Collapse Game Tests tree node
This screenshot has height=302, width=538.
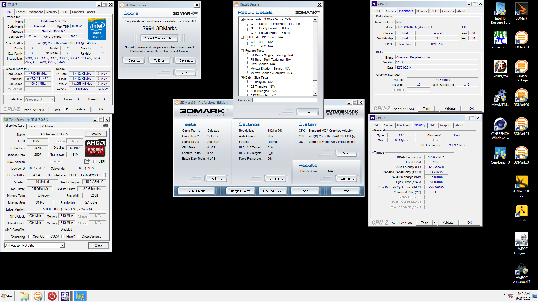coord(242,19)
